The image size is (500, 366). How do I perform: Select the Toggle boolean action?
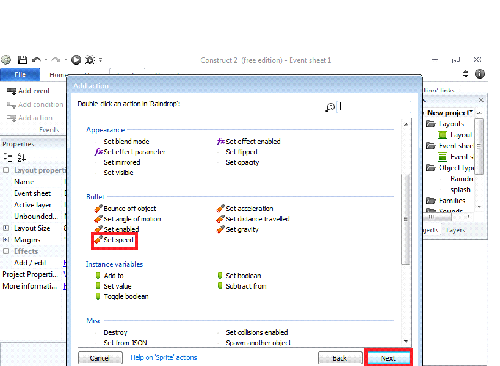122,296
